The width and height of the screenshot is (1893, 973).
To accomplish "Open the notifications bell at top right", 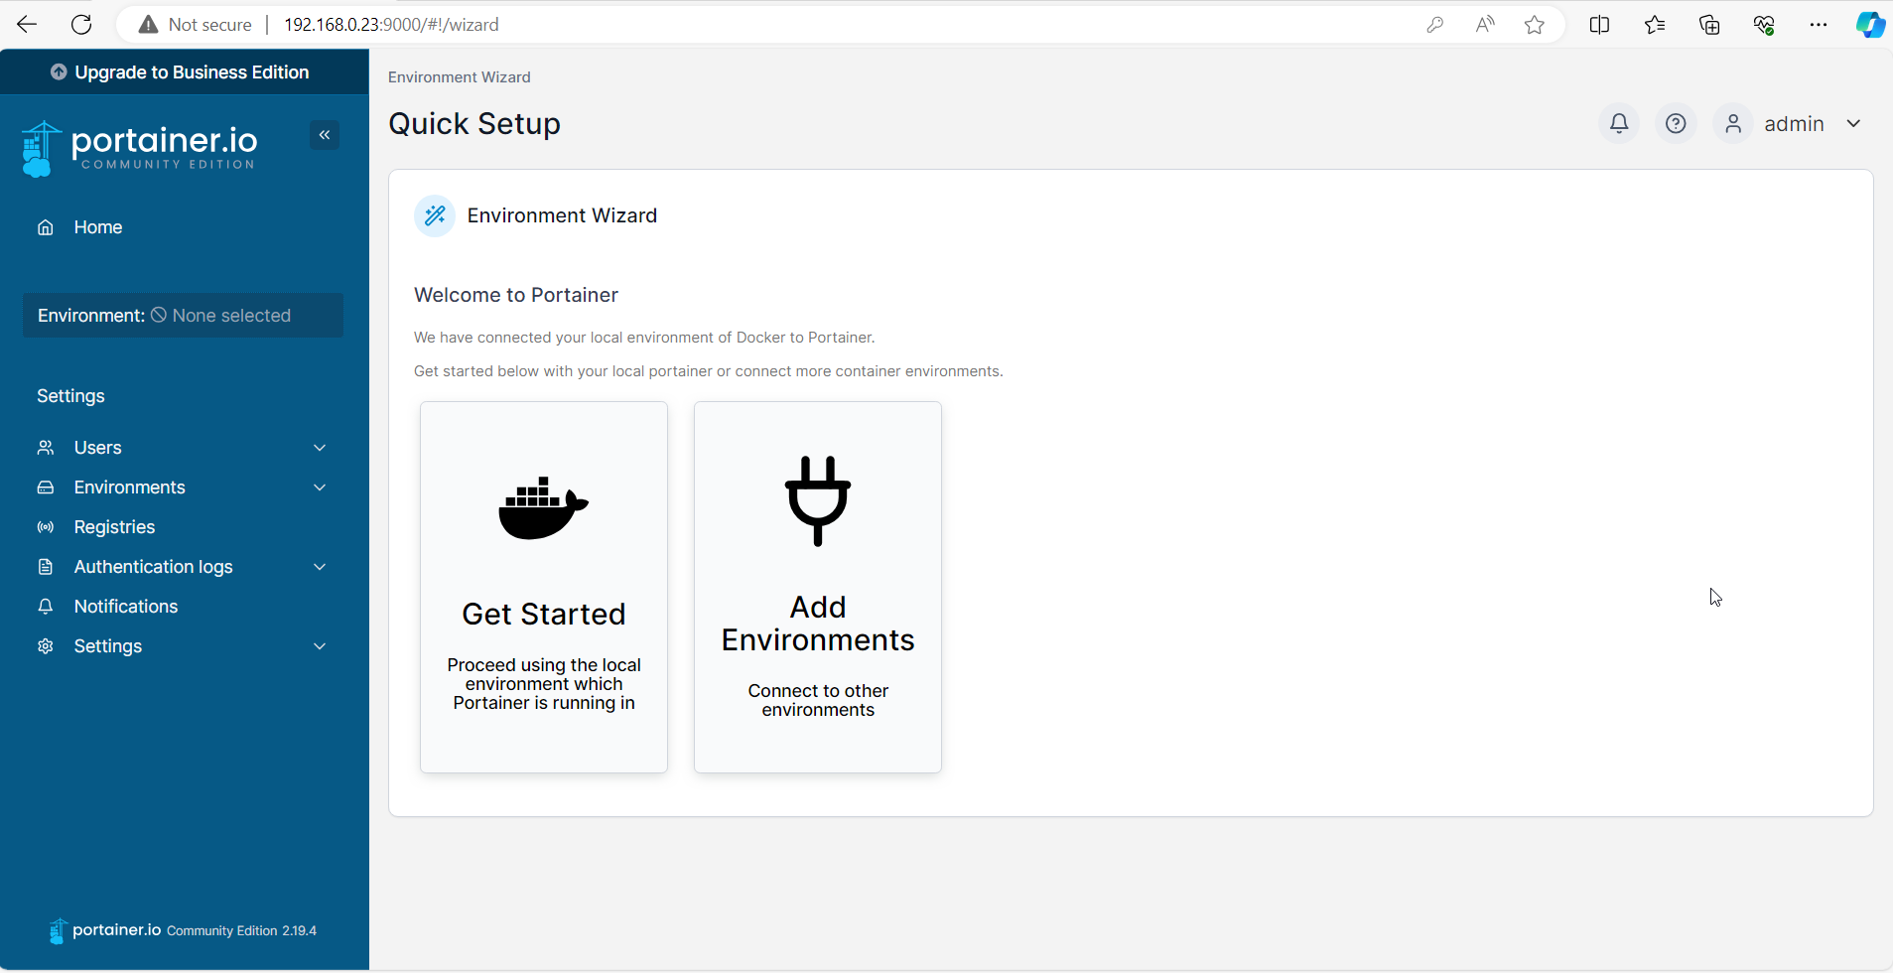I will (x=1617, y=123).
